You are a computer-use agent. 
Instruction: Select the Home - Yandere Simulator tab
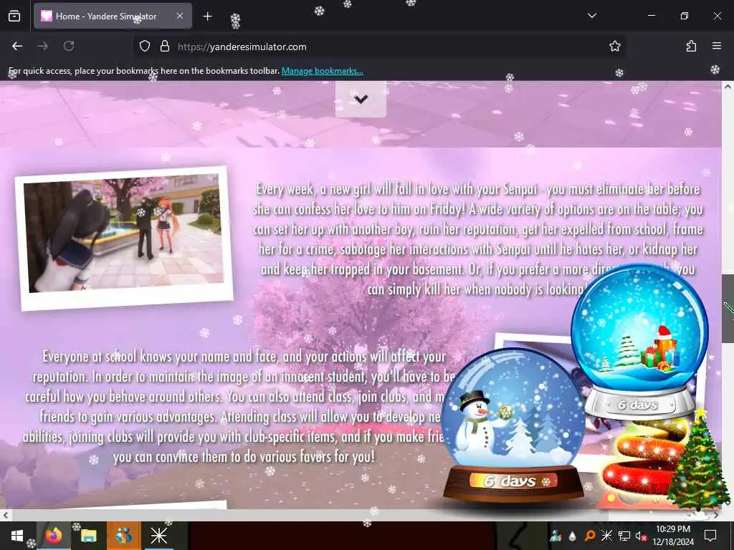pos(113,16)
